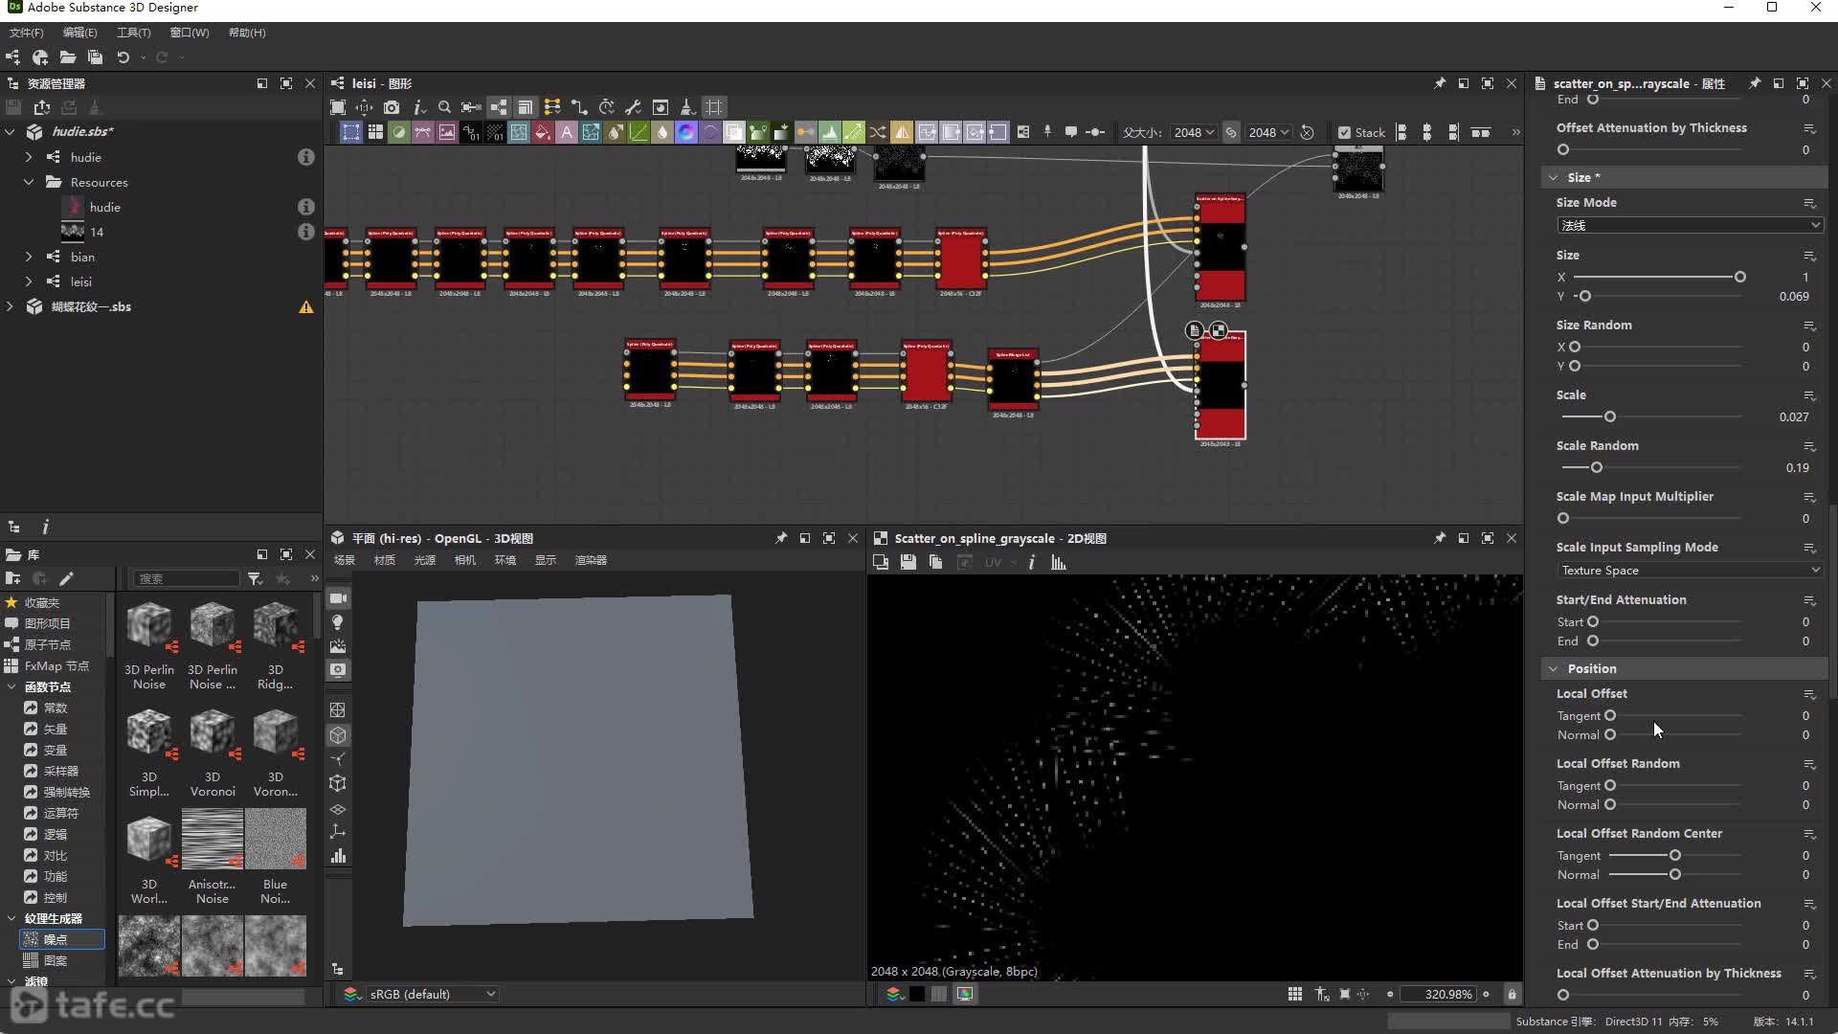Click the Scale slider handle
This screenshot has height=1034, width=1838.
coord(1610,416)
